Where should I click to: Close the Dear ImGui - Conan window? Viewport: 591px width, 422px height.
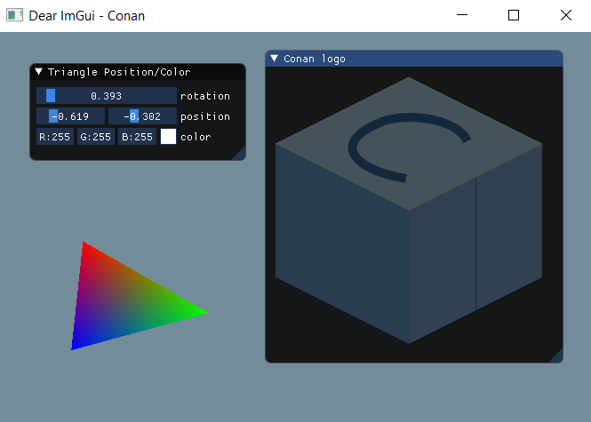566,15
